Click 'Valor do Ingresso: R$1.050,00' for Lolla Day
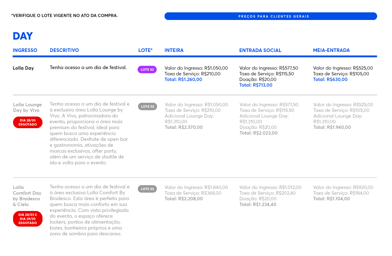The height and width of the screenshot is (256, 392). [x=196, y=68]
